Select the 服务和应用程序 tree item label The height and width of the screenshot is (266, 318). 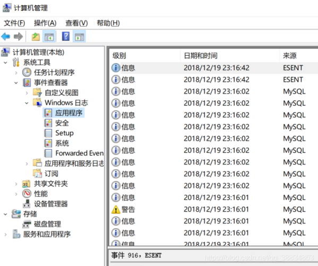47,234
